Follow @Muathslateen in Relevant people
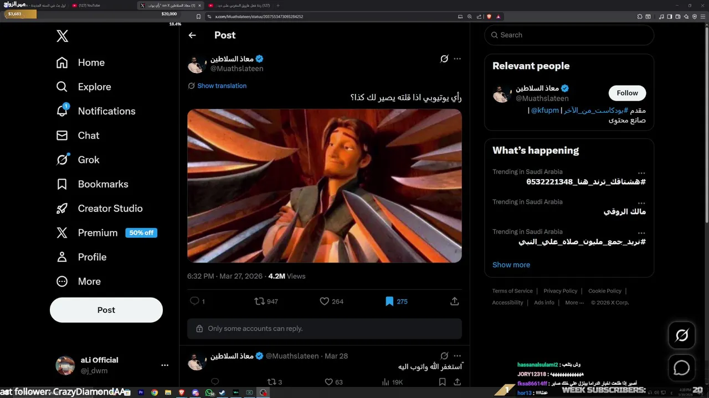This screenshot has width=709, height=398. (x=627, y=93)
